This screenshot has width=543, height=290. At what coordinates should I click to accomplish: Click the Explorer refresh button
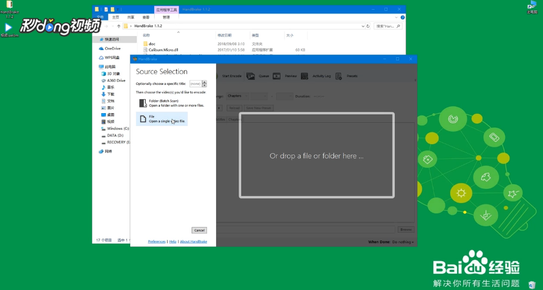tap(368, 26)
